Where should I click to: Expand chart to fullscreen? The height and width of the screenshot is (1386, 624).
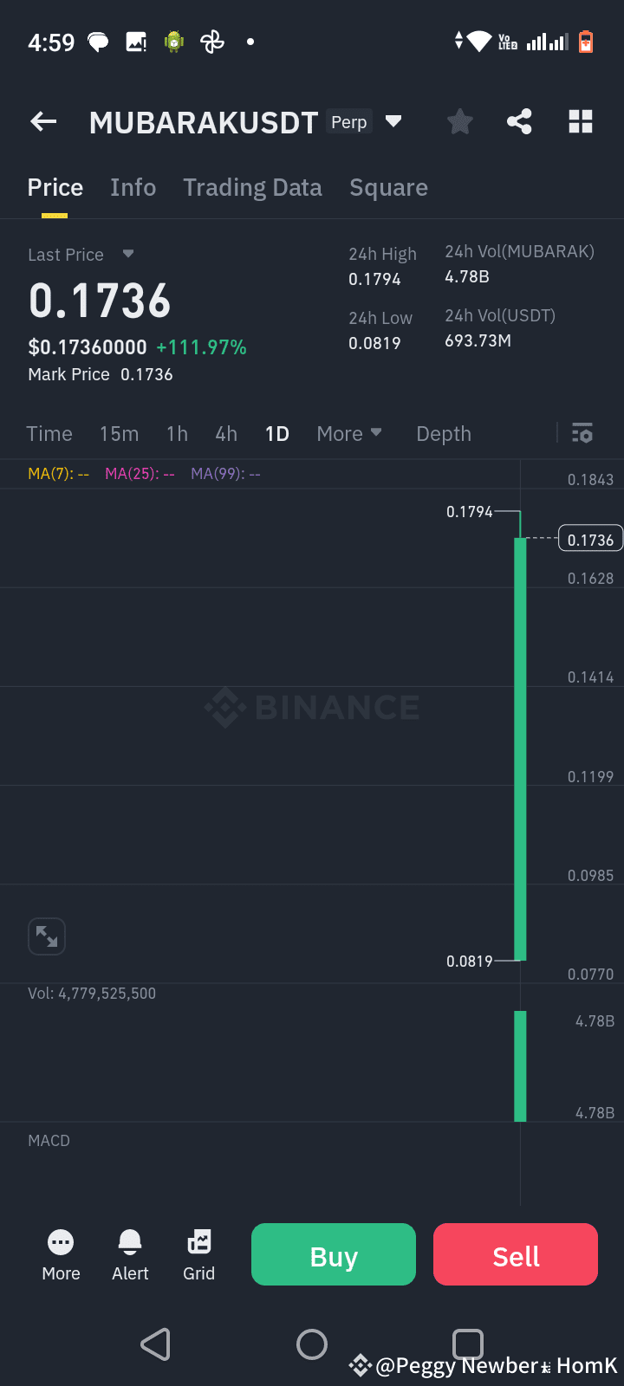point(47,936)
